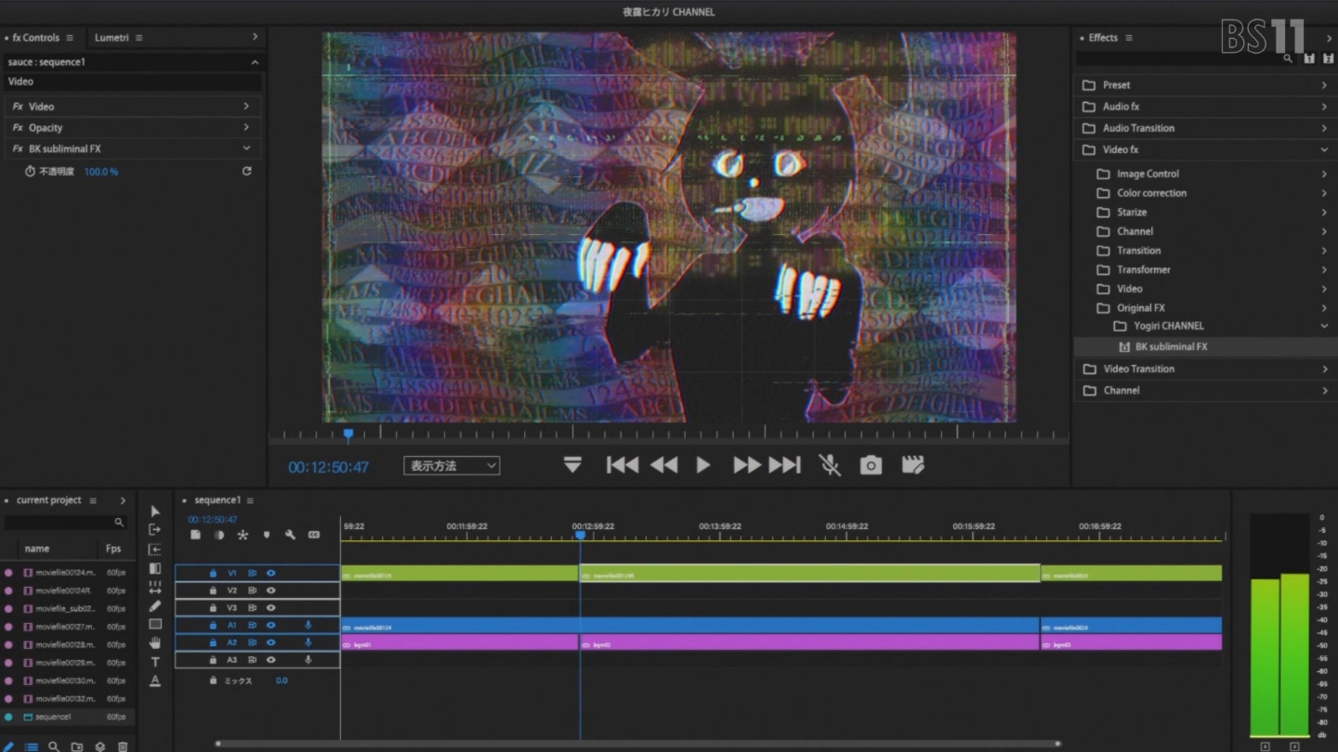
Task: Click the add marker shield icon
Action: click(267, 535)
